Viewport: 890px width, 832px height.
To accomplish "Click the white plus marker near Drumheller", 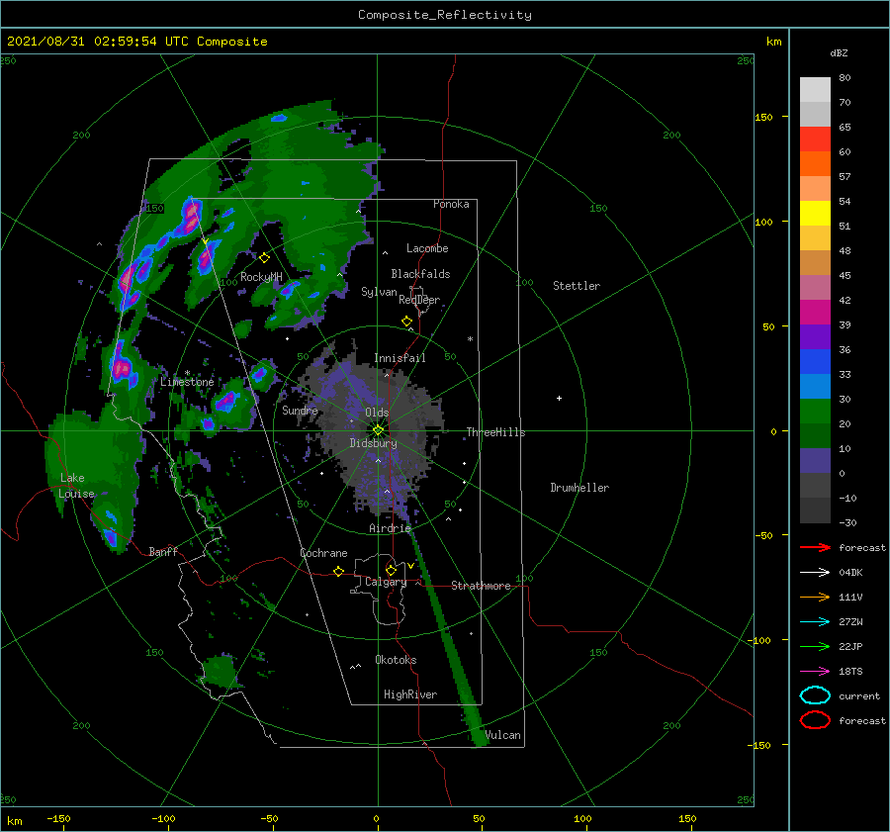I will pos(559,398).
